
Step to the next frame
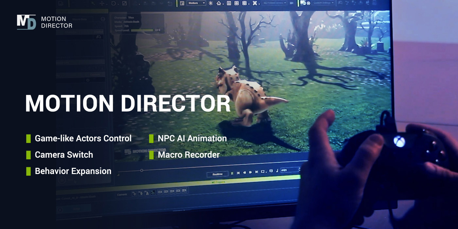pyautogui.click(x=250, y=172)
